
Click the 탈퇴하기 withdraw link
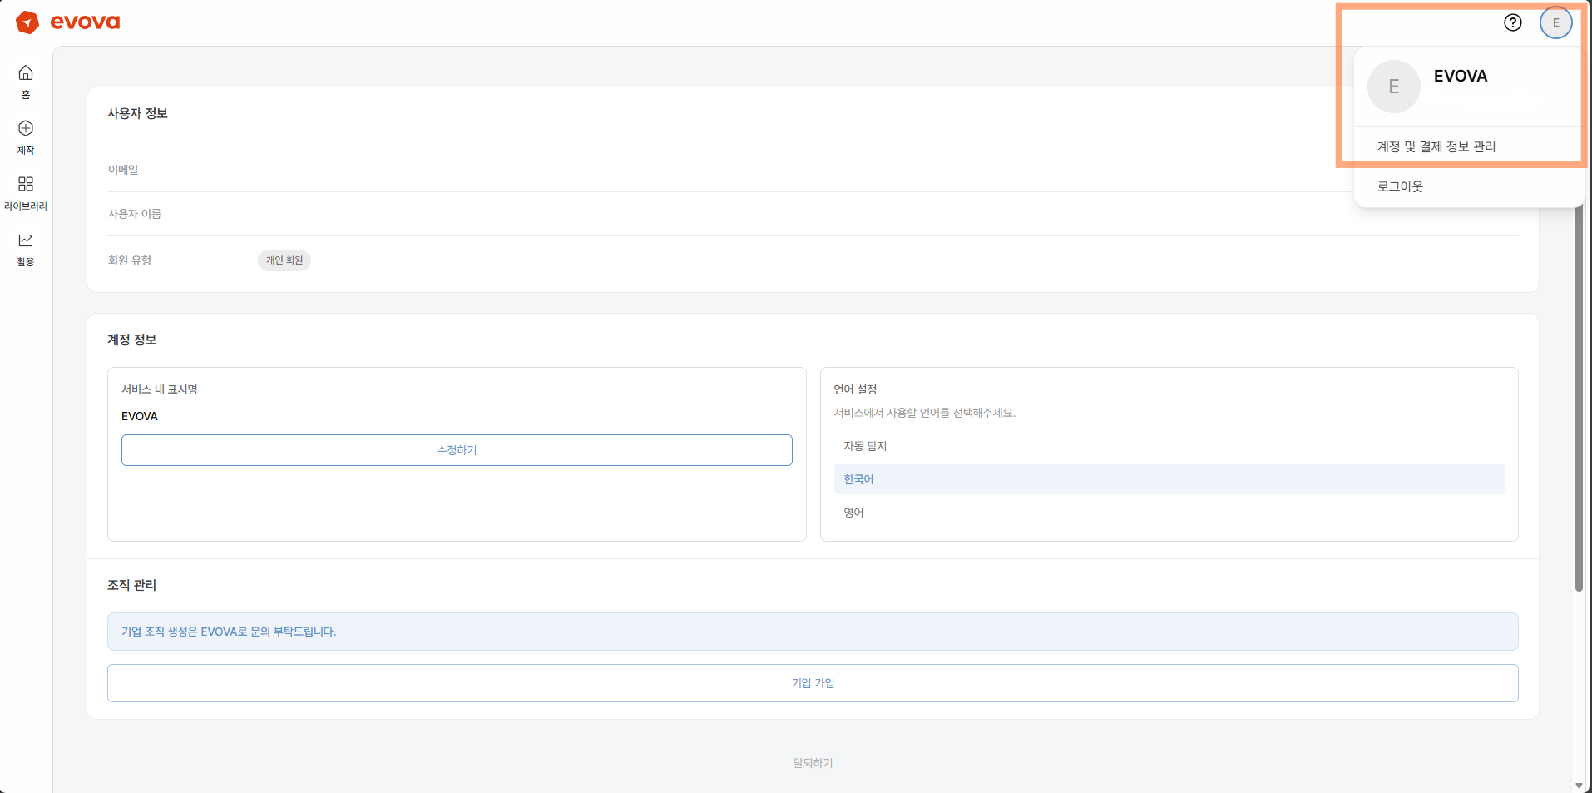coord(813,763)
